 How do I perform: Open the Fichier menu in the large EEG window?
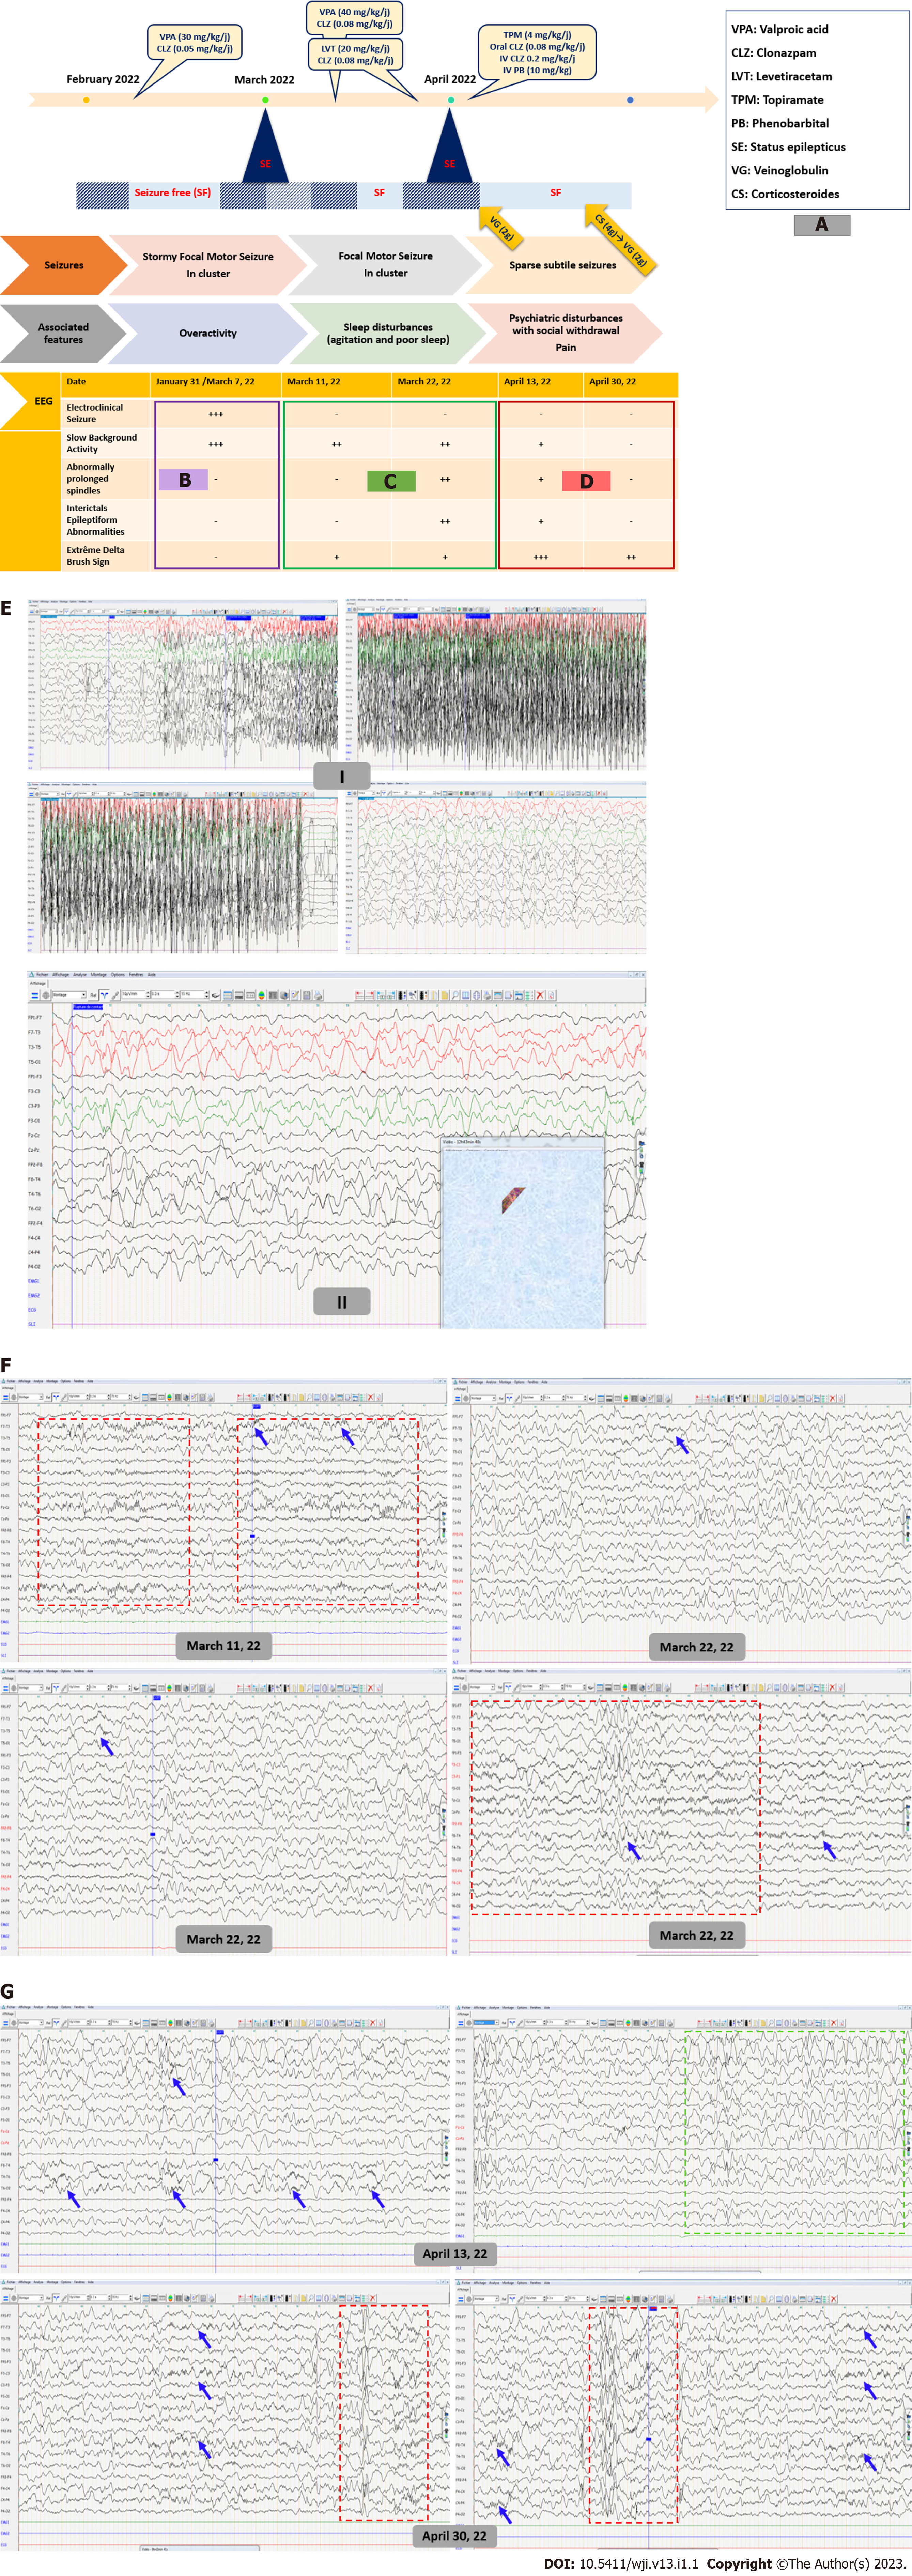(x=42, y=975)
